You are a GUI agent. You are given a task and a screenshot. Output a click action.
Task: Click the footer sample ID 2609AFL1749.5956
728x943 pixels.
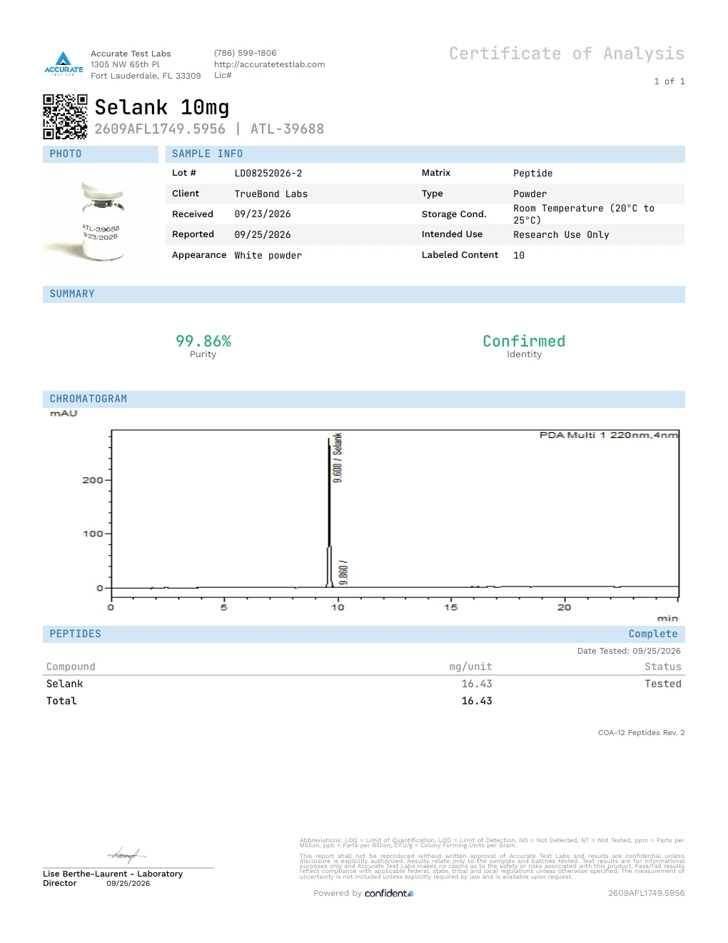646,893
